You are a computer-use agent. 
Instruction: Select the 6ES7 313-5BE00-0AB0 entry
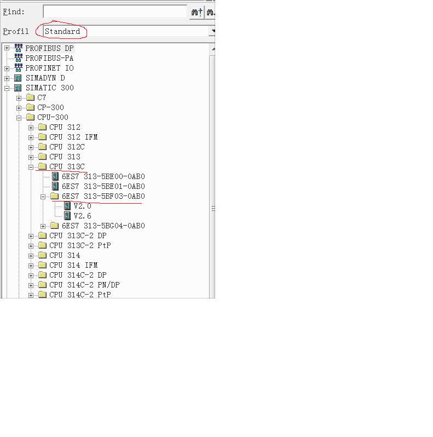tap(103, 176)
